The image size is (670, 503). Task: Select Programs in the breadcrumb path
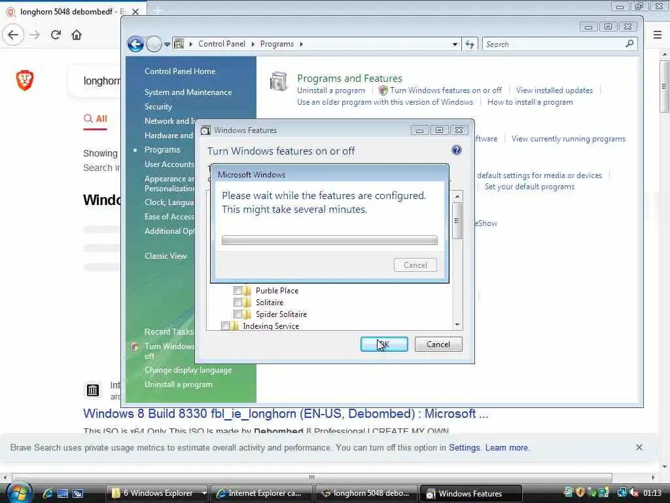click(277, 44)
